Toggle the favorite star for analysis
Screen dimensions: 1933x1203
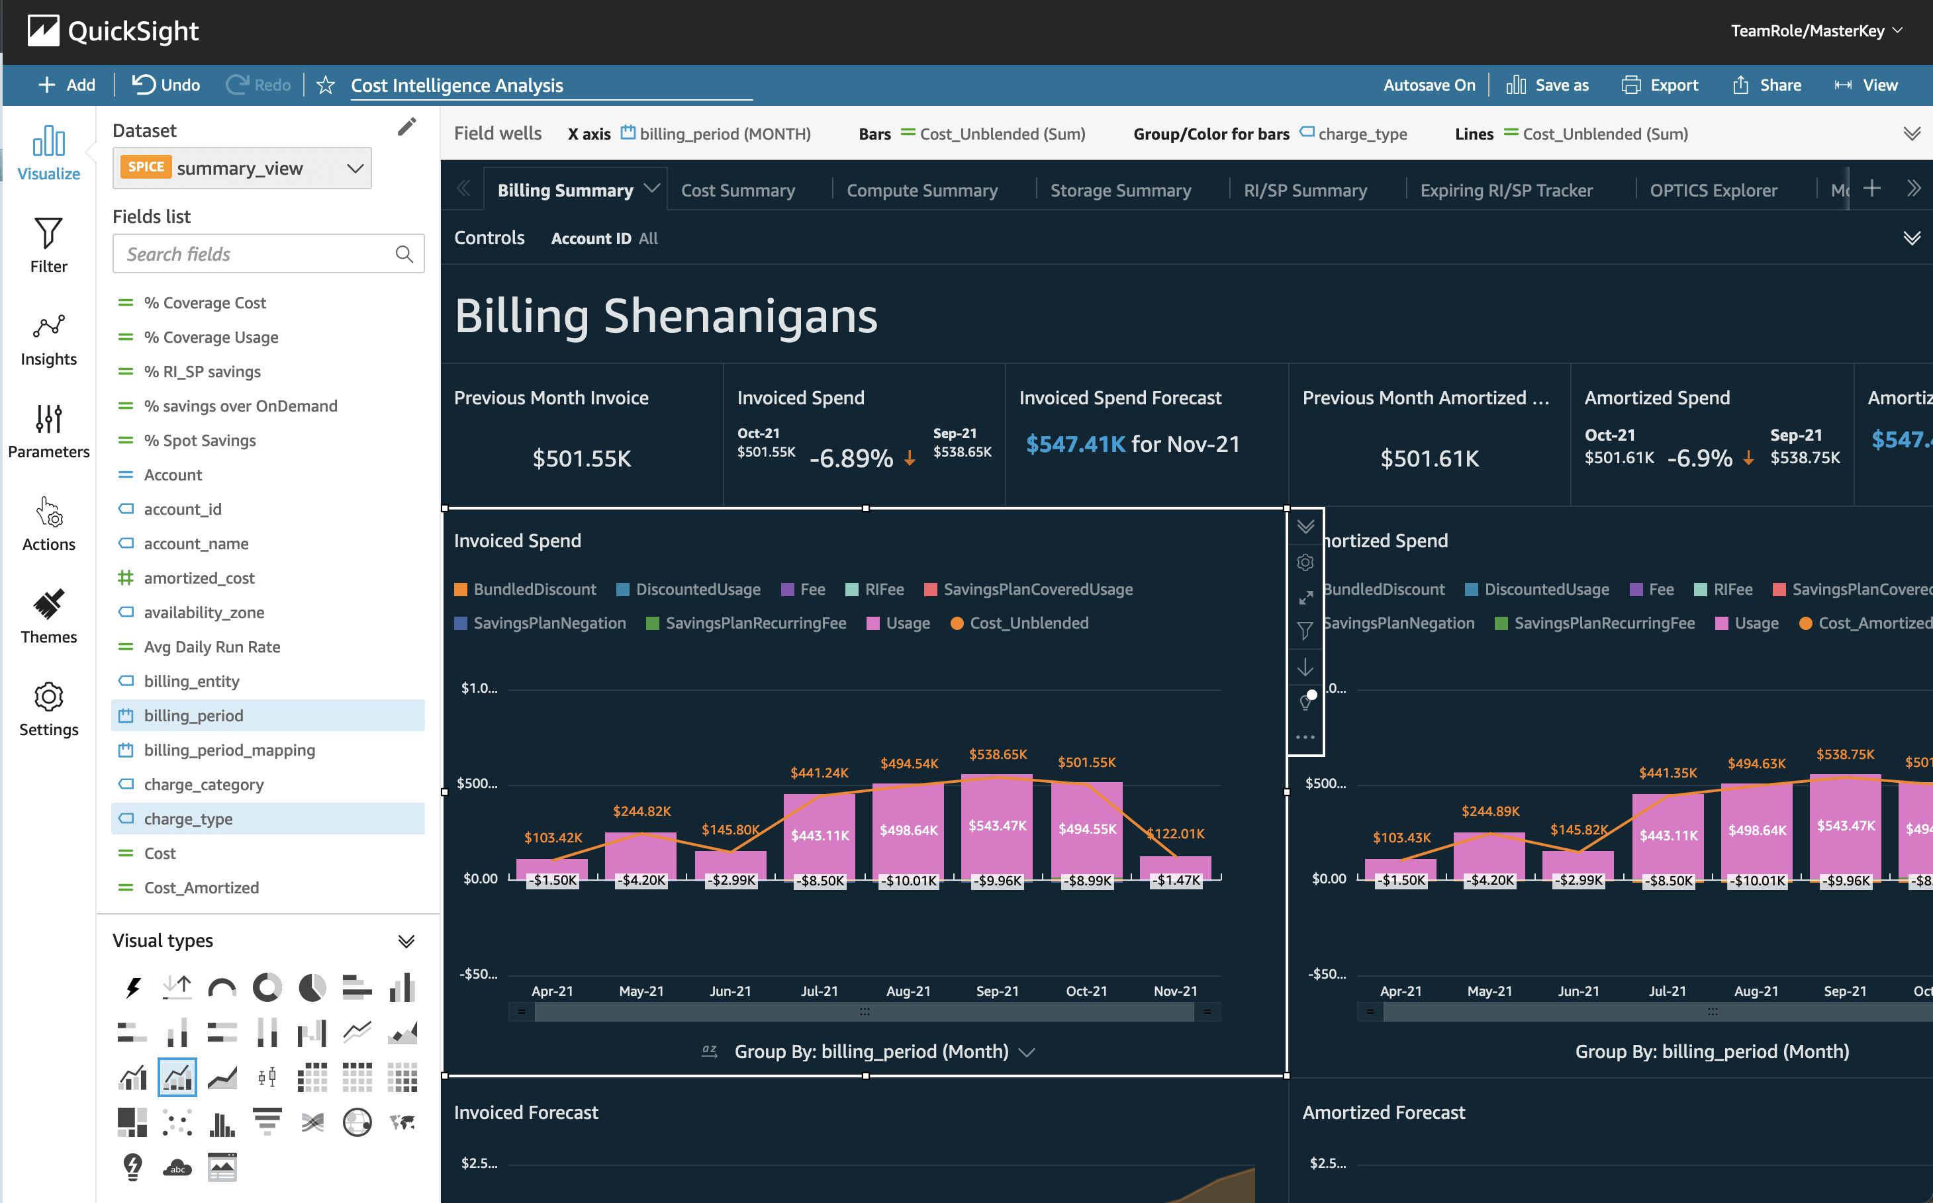pyautogui.click(x=326, y=85)
